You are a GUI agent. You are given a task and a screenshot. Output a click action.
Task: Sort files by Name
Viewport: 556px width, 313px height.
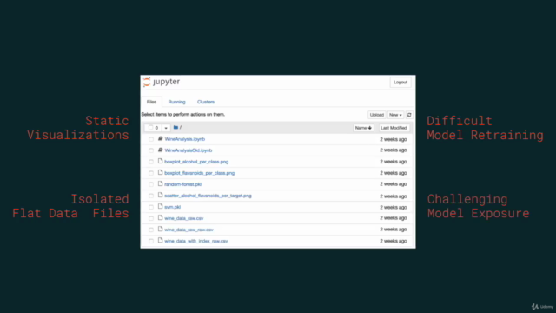point(363,128)
